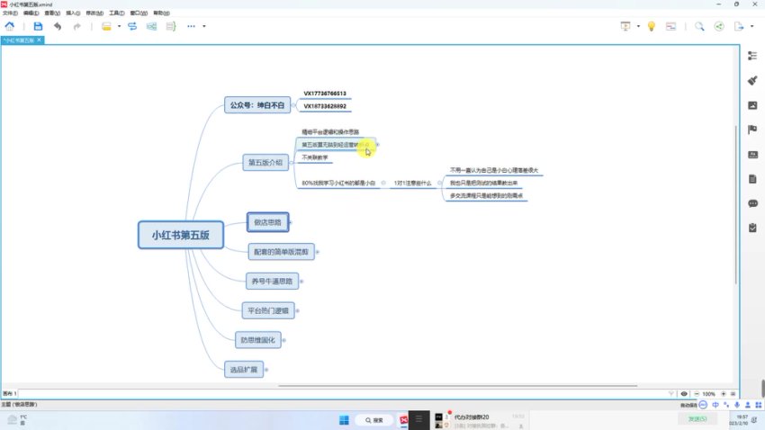Viewport: 765px width, 430px height.
Task: Open the Markers flag panel
Action: pos(752,130)
